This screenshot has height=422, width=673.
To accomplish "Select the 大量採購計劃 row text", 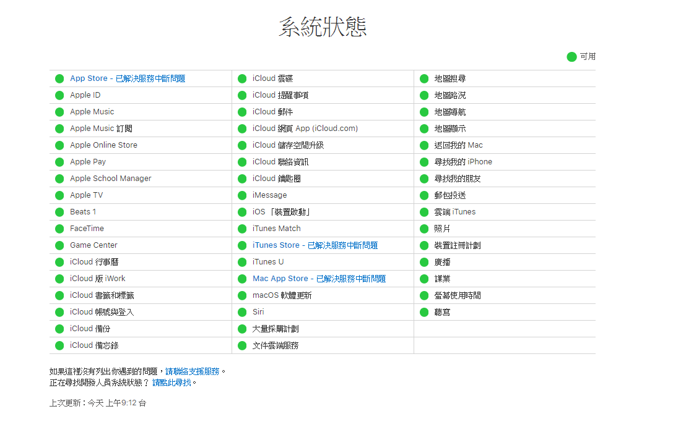I will [x=276, y=329].
